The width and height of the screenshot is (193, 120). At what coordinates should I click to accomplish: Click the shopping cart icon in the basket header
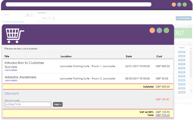pyautogui.click(x=15, y=36)
